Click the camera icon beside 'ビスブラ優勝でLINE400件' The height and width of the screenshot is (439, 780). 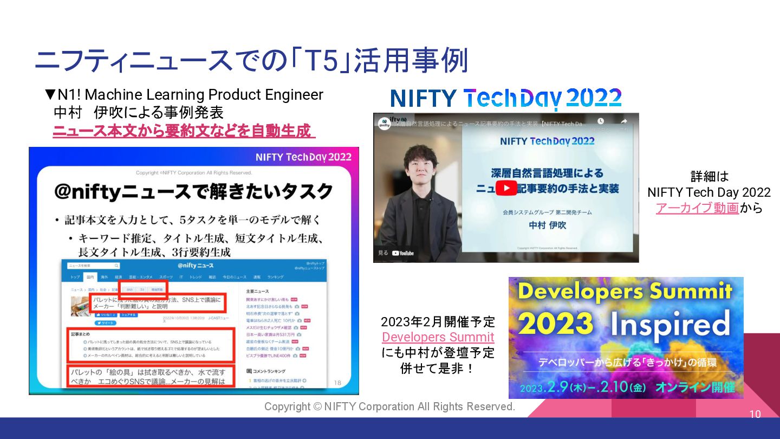point(295,356)
